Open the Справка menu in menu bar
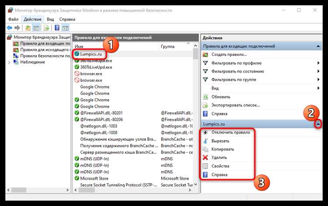 pos(67,19)
